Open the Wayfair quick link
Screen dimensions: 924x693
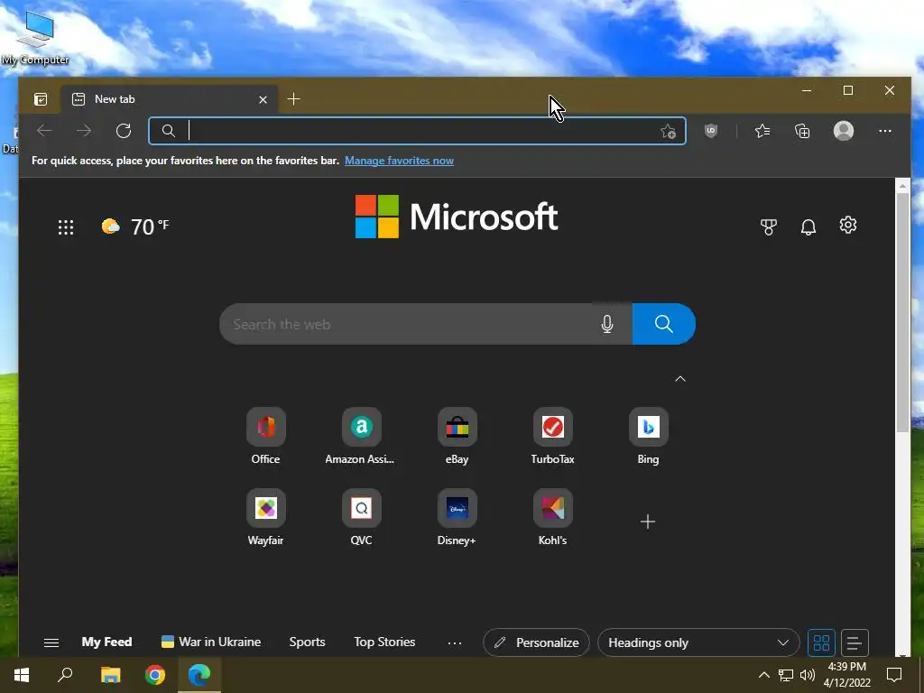266,517
